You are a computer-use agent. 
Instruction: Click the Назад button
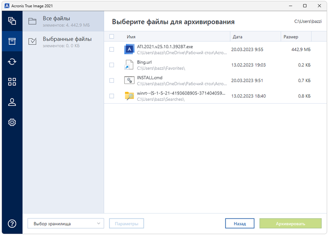click(240, 223)
